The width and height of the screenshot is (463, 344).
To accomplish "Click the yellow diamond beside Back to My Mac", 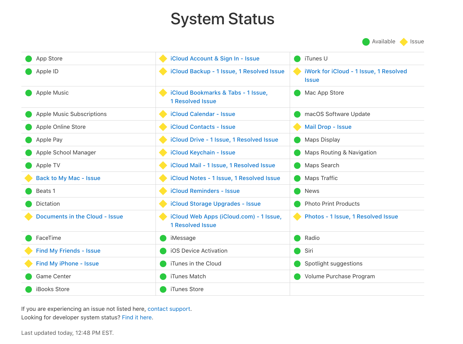I will pyautogui.click(x=29, y=178).
